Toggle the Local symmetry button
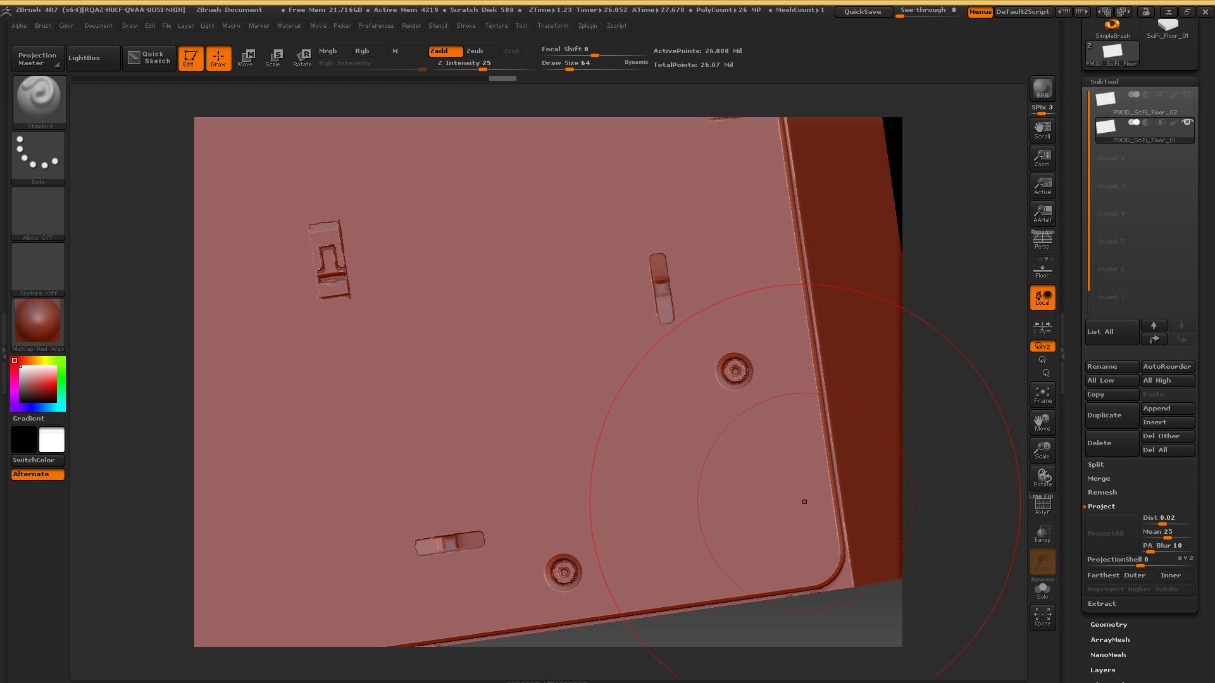Viewport: 1215px width, 683px height. click(x=1042, y=297)
